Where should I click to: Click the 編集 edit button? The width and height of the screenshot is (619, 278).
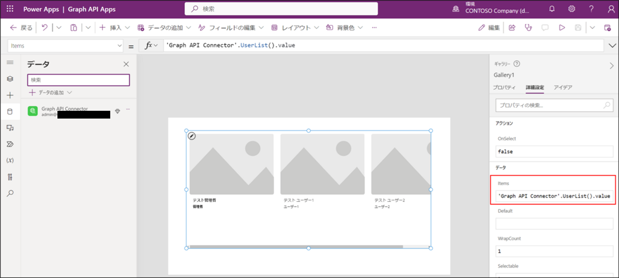[489, 27]
